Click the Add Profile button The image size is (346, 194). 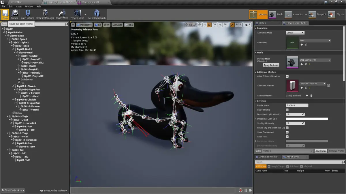coord(321,151)
